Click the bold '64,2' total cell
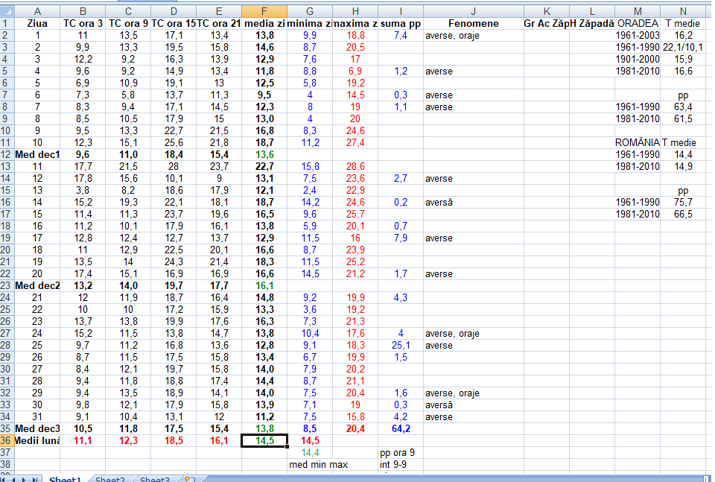The image size is (715, 482). tap(401, 428)
